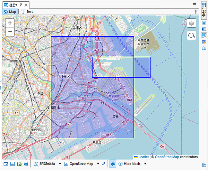The height and width of the screenshot is (170, 208).
Task: Toggle the color palette button
Action: pos(113,163)
